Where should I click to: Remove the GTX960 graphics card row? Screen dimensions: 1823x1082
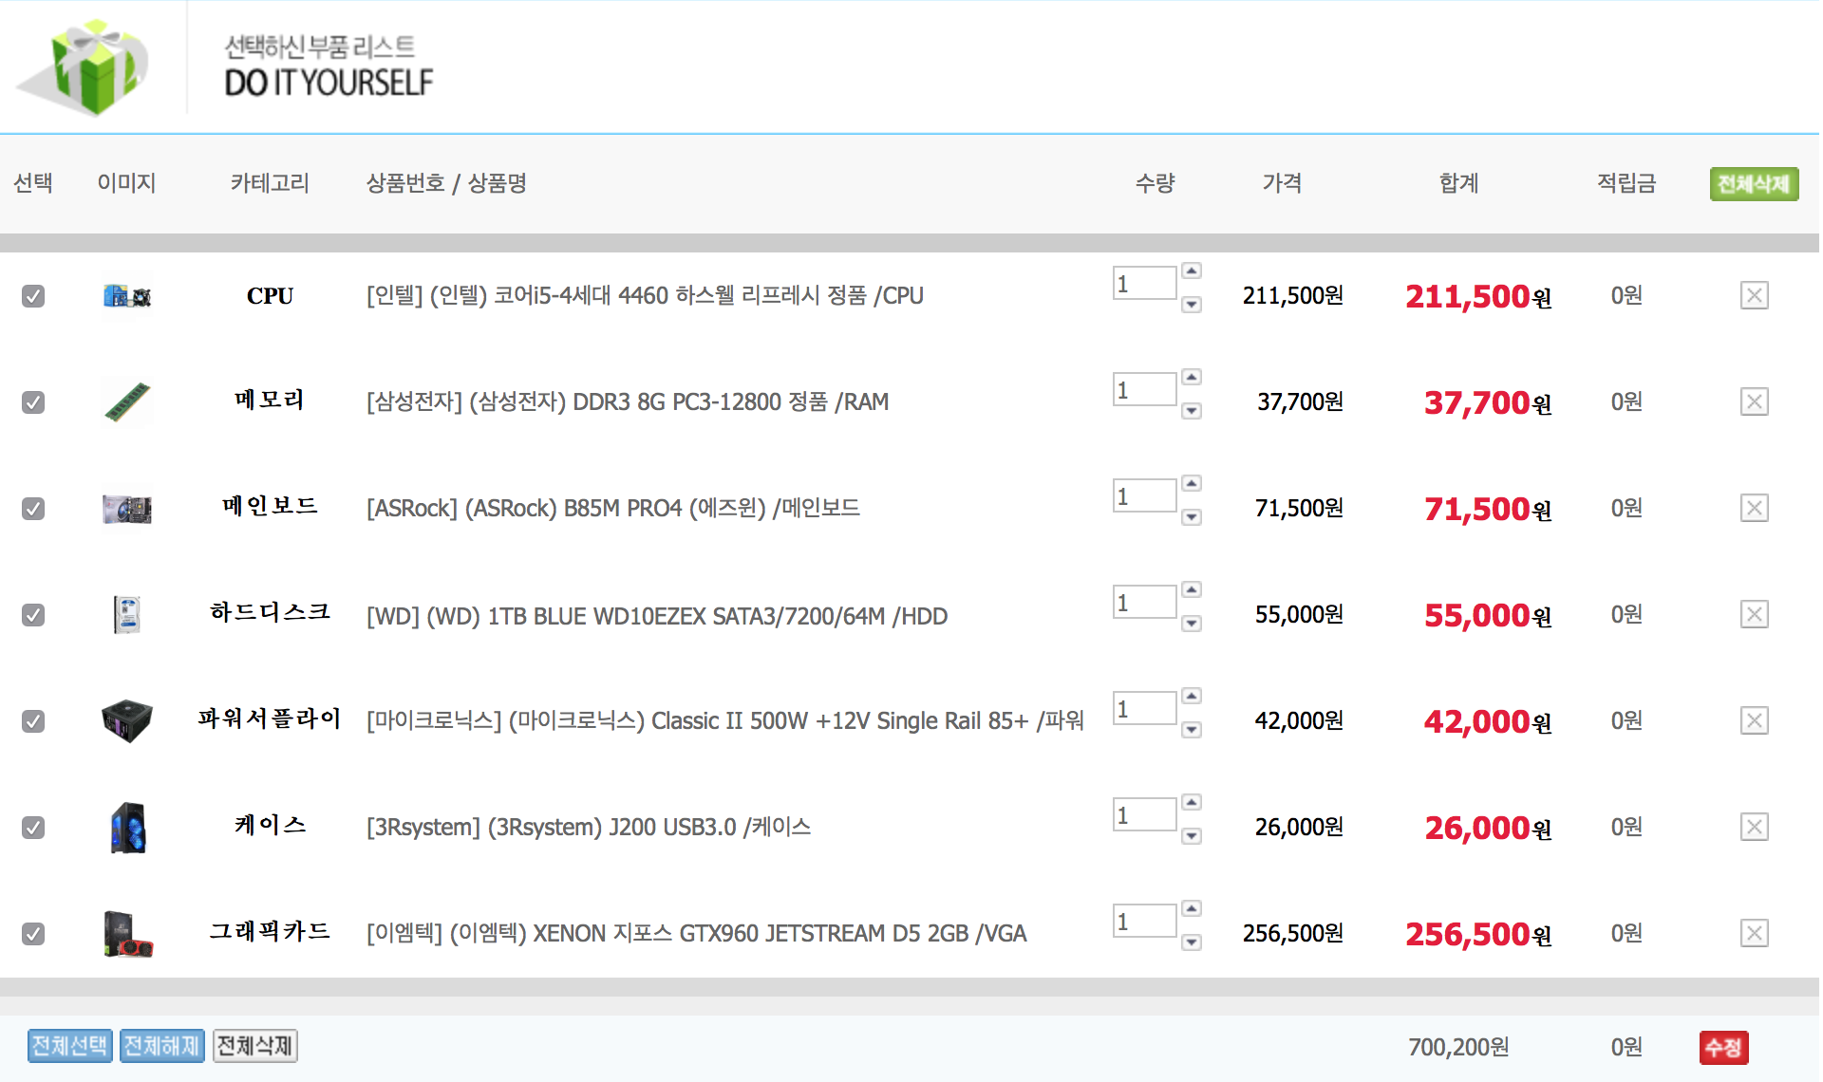click(1754, 934)
